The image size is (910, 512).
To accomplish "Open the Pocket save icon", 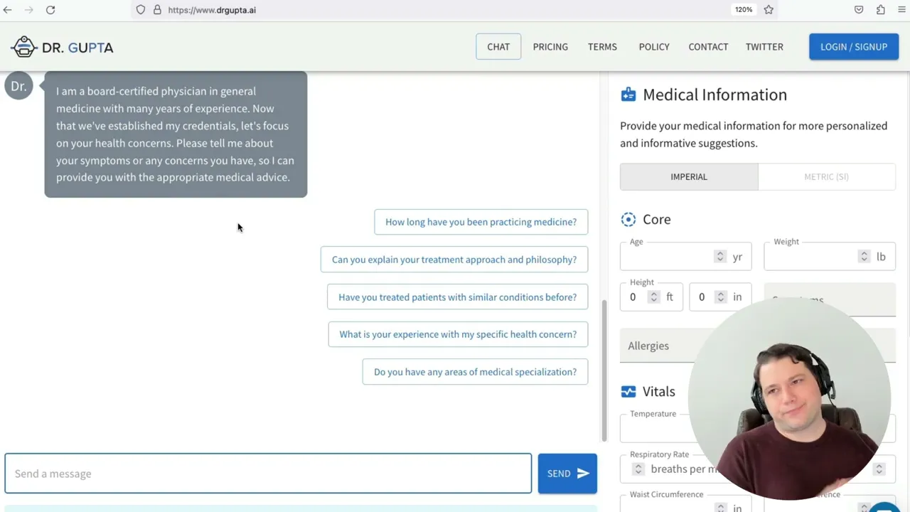I will tap(859, 10).
